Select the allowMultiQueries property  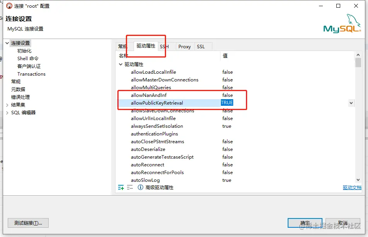tap(151, 88)
